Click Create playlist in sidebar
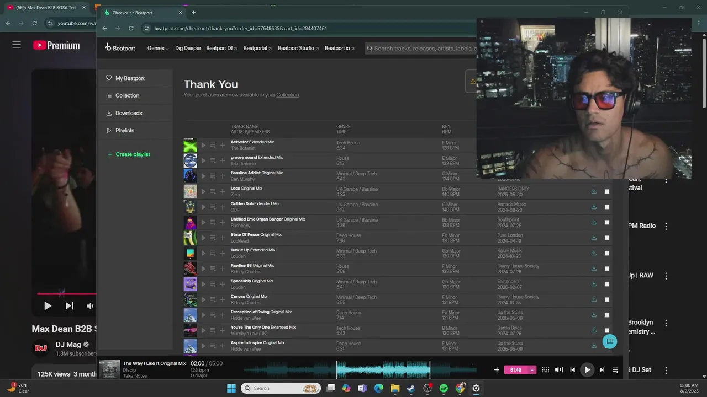This screenshot has height=397, width=707. (x=129, y=154)
